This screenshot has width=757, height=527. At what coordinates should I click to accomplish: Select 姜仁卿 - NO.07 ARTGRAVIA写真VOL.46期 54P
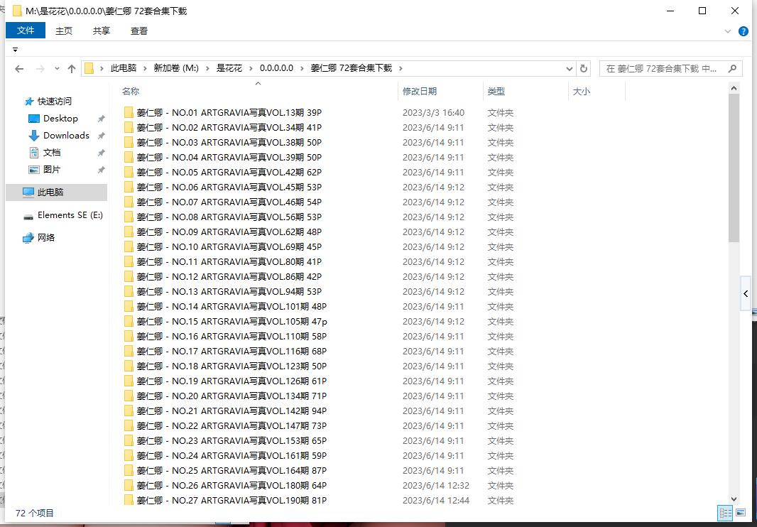point(229,202)
